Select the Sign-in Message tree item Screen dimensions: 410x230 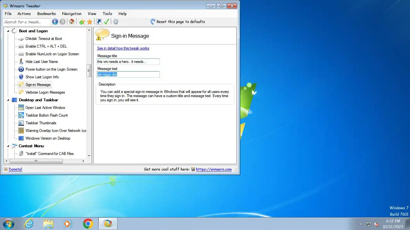38,85
